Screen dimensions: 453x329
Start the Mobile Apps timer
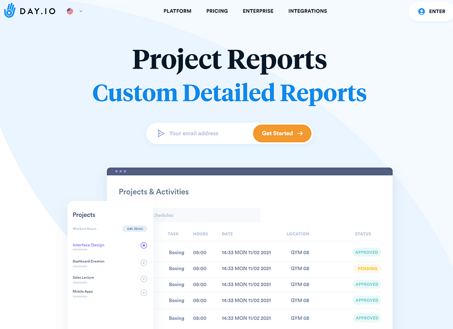coord(144,293)
